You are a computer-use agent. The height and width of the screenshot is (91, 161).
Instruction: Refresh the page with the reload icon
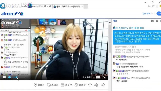tap(50, 6)
